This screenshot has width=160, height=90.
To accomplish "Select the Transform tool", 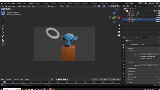I will [3, 32].
